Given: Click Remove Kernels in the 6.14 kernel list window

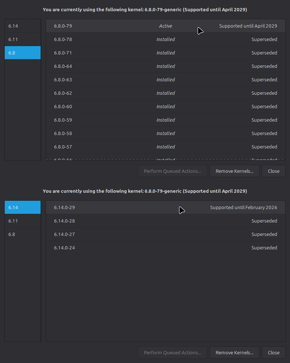Looking at the screenshot, I should 235,352.
